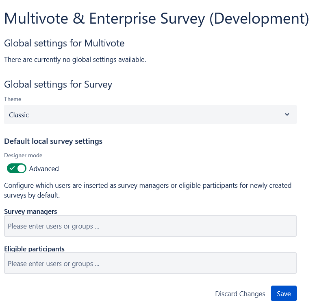This screenshot has width=315, height=308.
Task: Toggle the Designer mode Advanced switch
Action: point(17,168)
